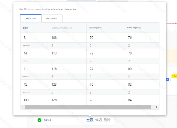Screen dimensions: 177x128
Task: Click the Sleeve length(cm) header
Action: tap(134, 28)
